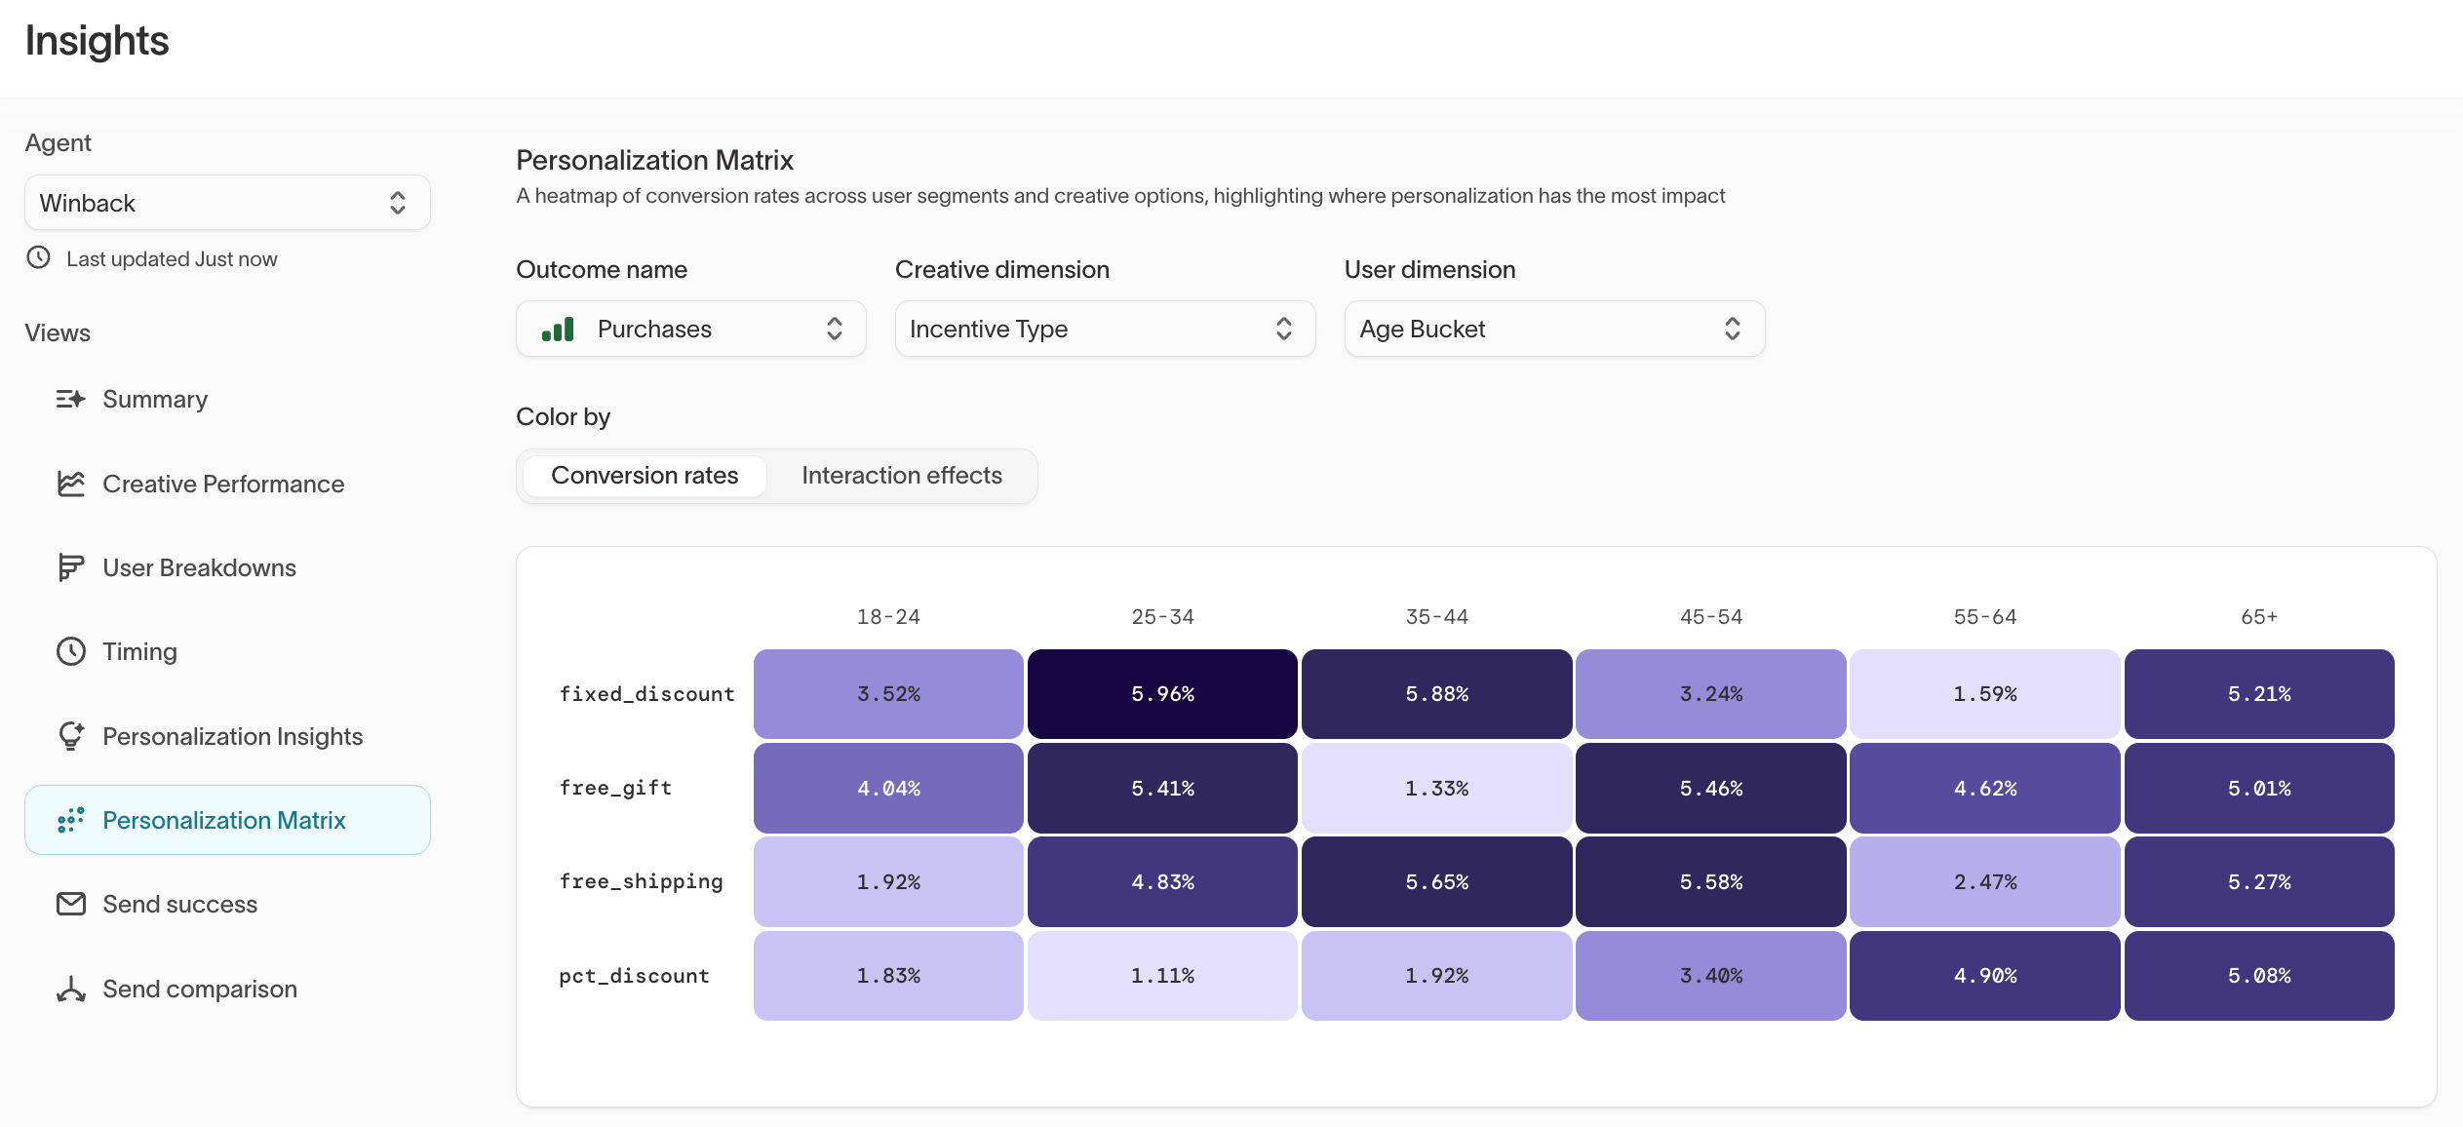Click the 4.83% free_shipping cell

(x=1162, y=881)
